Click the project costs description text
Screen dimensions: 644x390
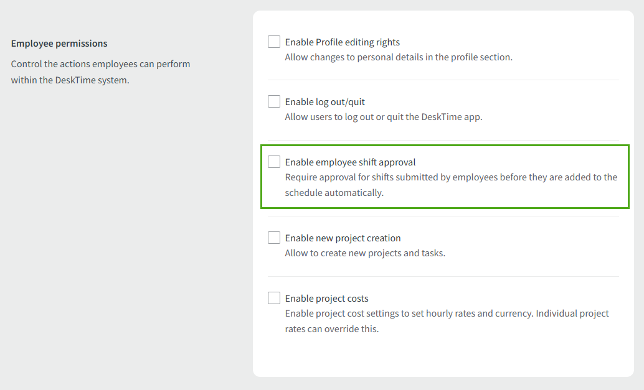click(x=447, y=320)
